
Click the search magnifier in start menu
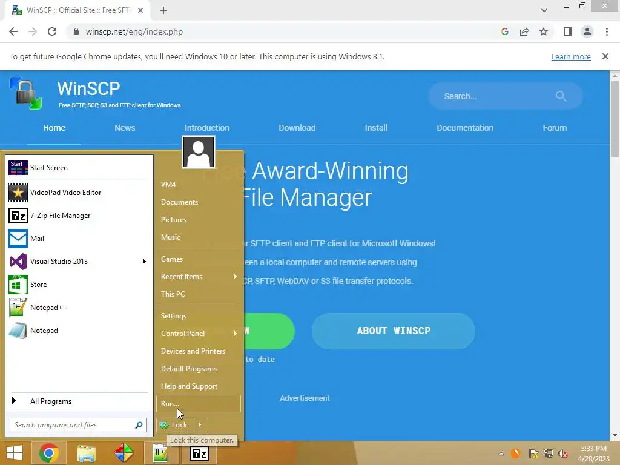[139, 425]
